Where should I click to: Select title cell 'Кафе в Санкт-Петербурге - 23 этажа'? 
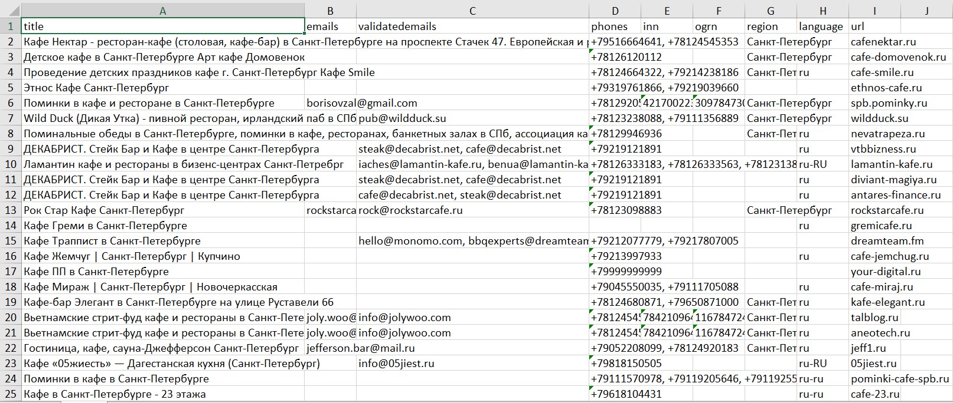tap(163, 394)
